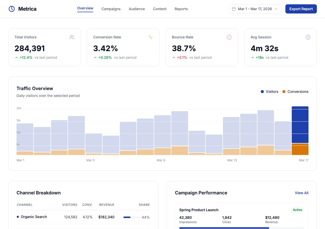The image size is (325, 229).
Task: Click the REVENUE column header
Action: [107, 205]
